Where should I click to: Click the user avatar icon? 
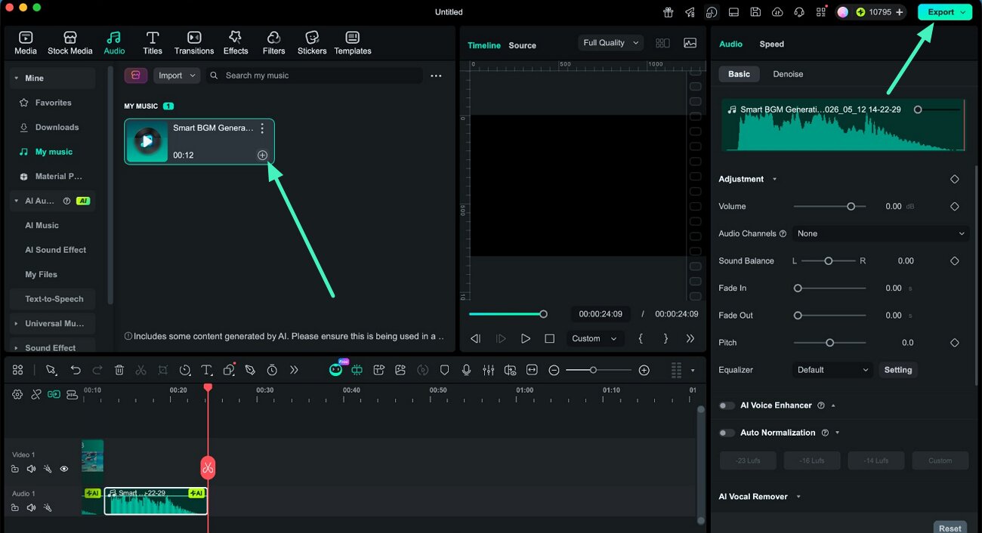pyautogui.click(x=843, y=12)
